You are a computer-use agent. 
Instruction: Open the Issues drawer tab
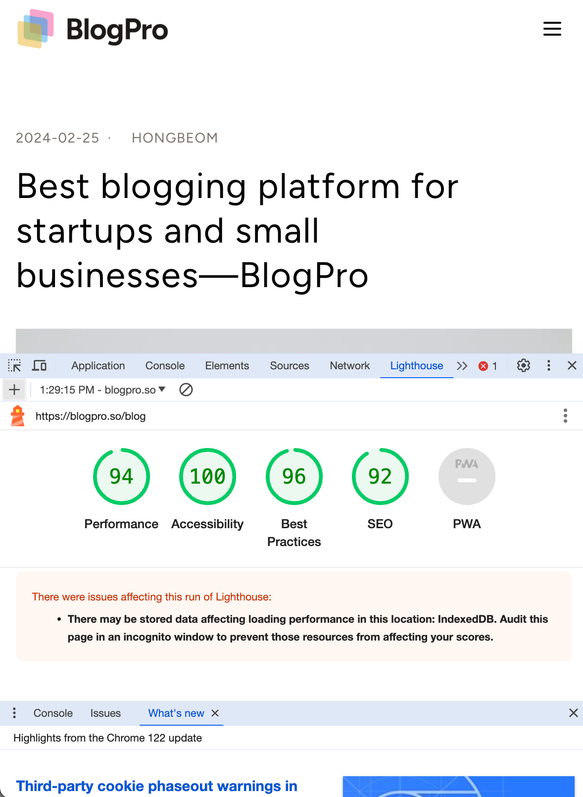pos(105,713)
